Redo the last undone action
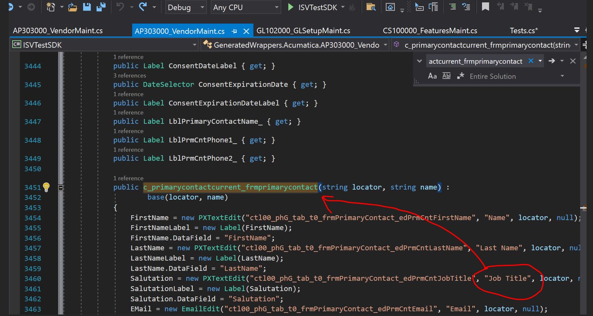This screenshot has height=316, width=593. (142, 6)
